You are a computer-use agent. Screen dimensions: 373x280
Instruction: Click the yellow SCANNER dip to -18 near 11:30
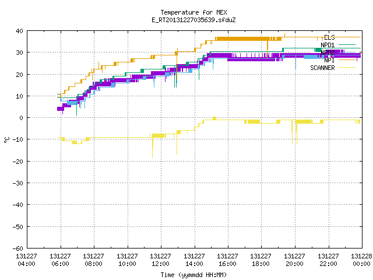pyautogui.click(x=153, y=147)
